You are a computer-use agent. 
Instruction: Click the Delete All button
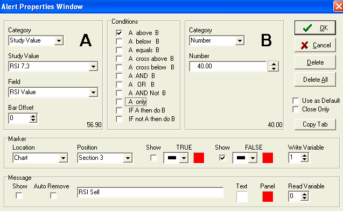coord(315,80)
